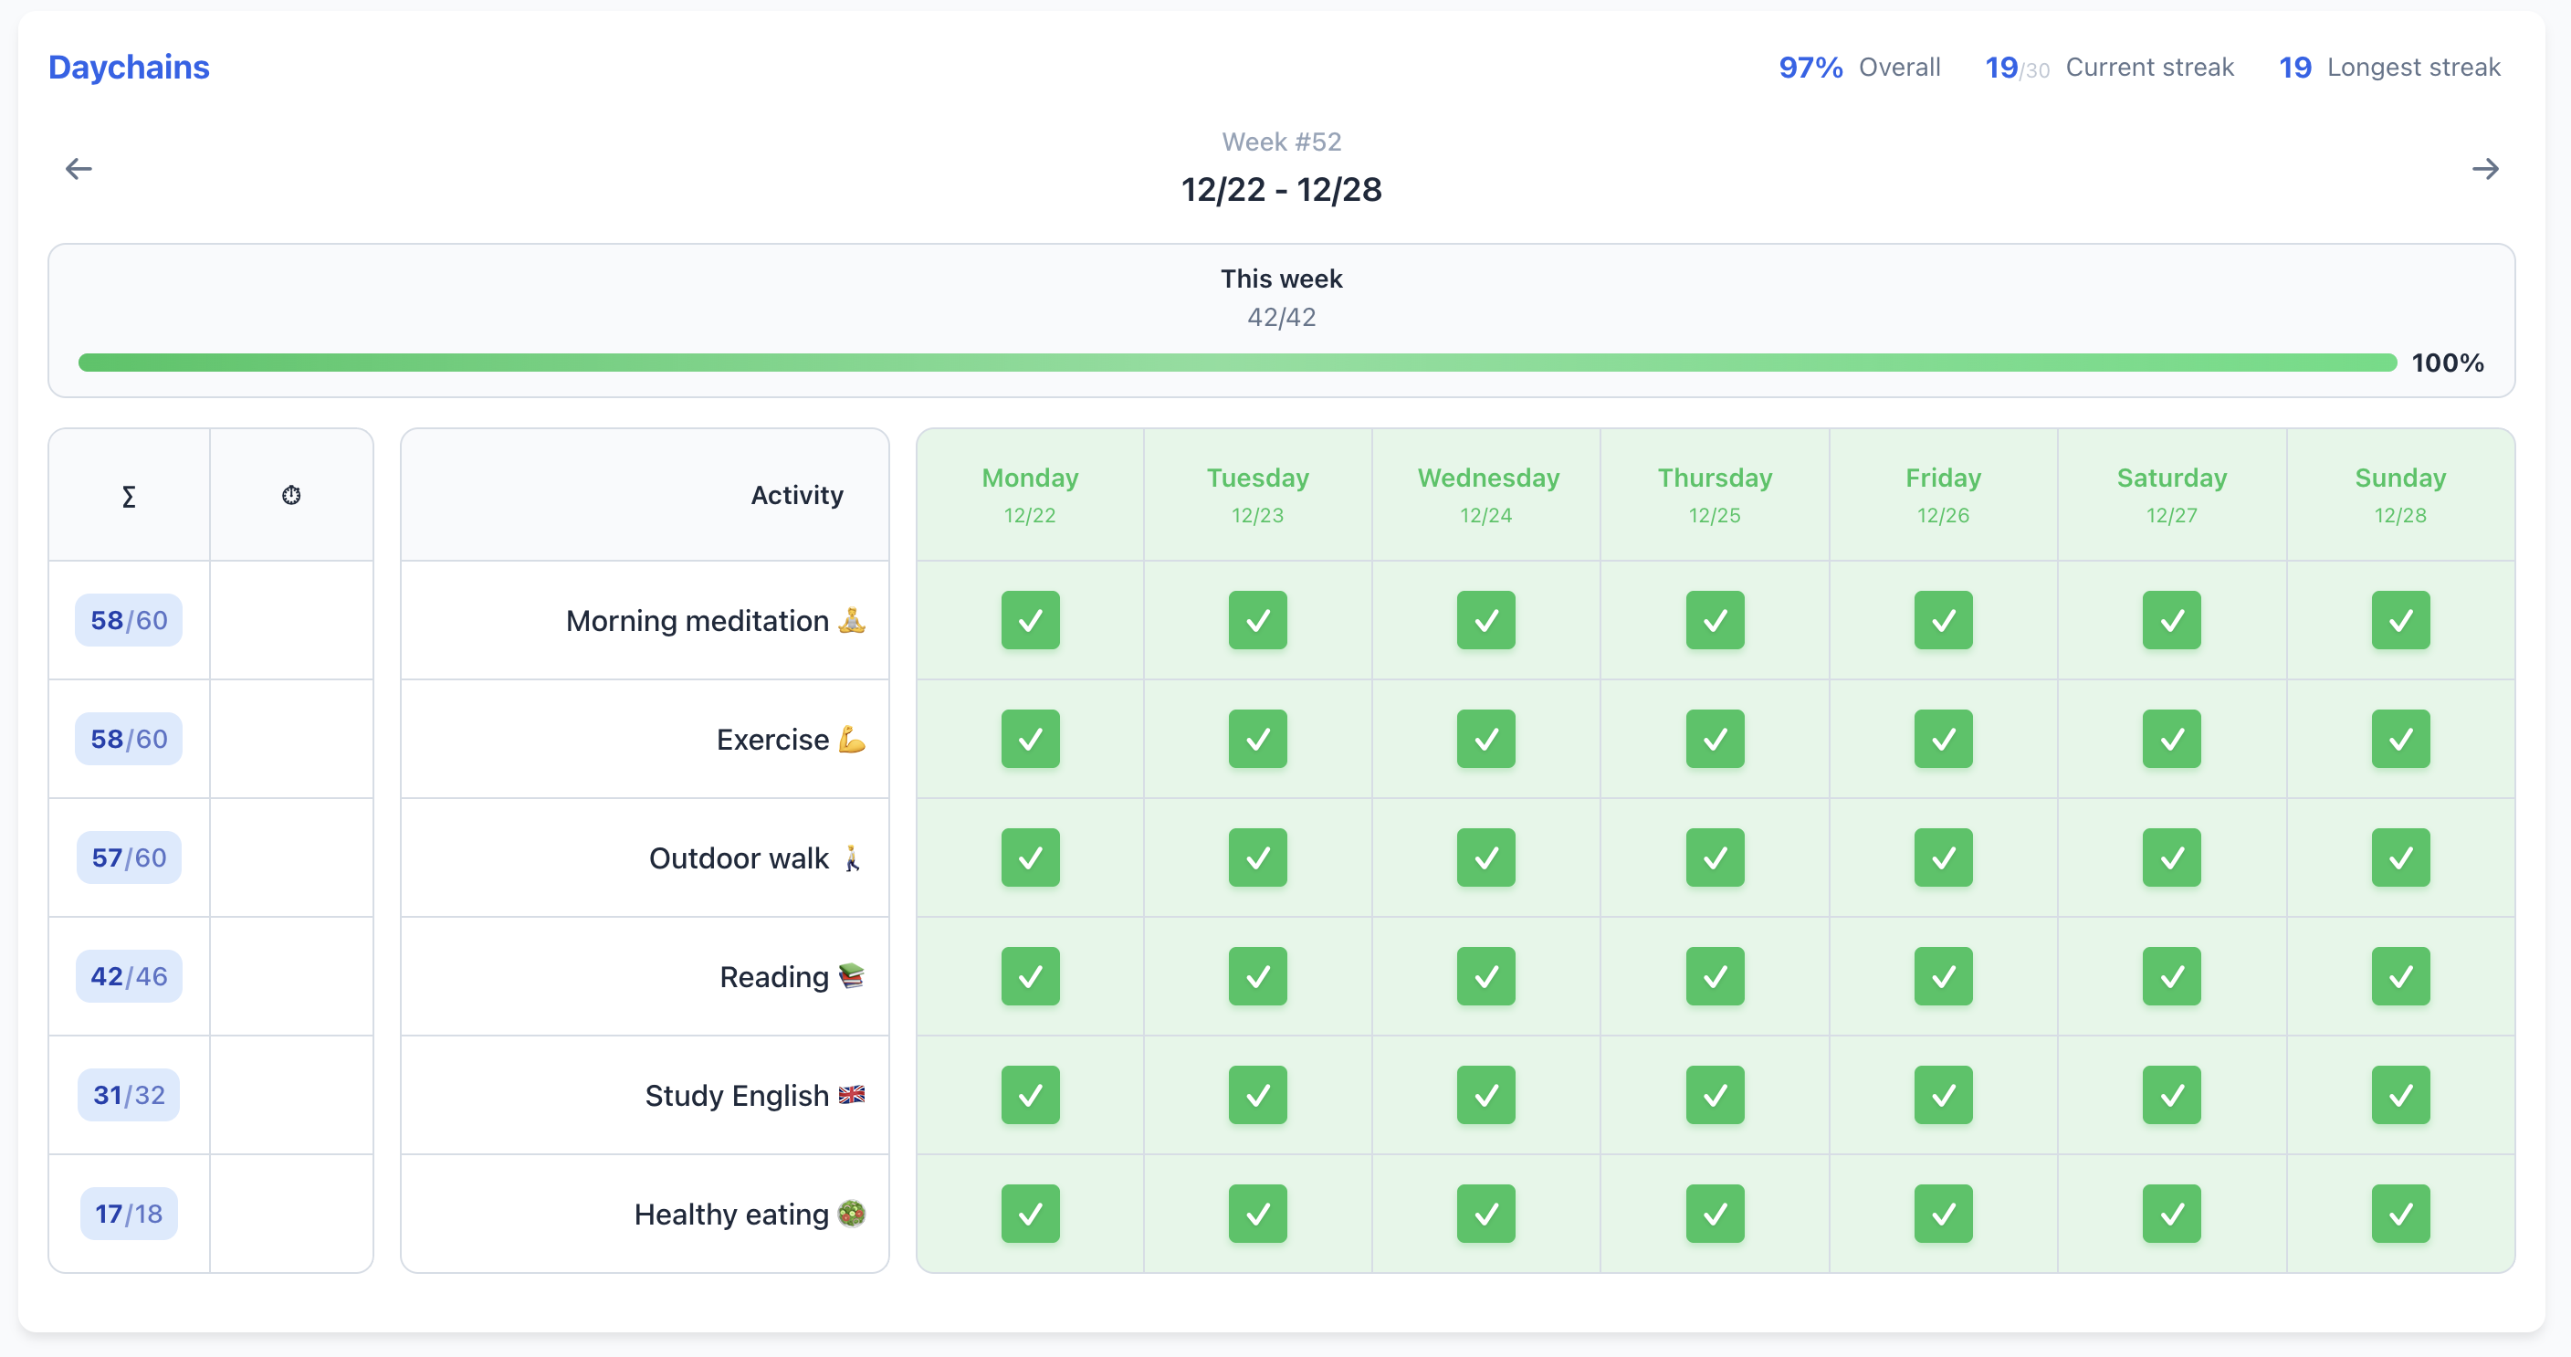
Task: Click the clock column header icon
Action: [291, 494]
